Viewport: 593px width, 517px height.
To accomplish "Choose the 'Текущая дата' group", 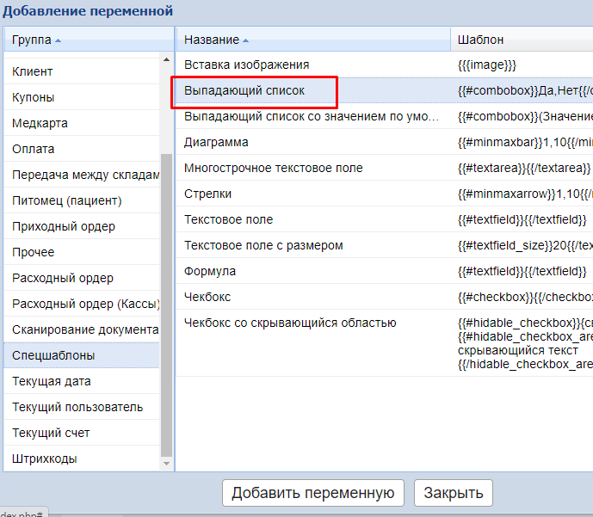I will pos(52,381).
